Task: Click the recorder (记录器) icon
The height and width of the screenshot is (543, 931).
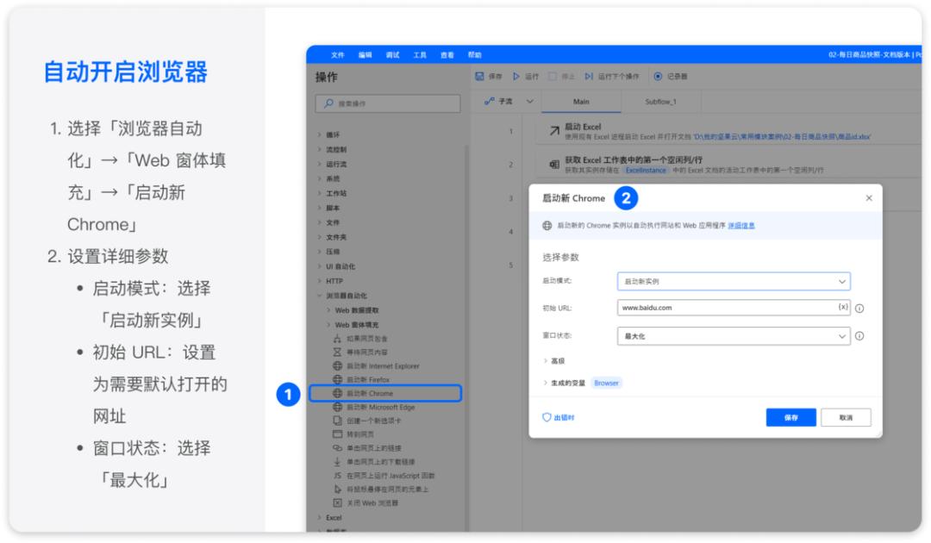Action: coord(658,76)
